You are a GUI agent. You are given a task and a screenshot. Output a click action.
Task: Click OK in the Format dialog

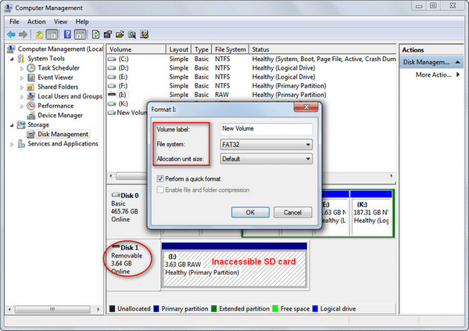point(250,212)
